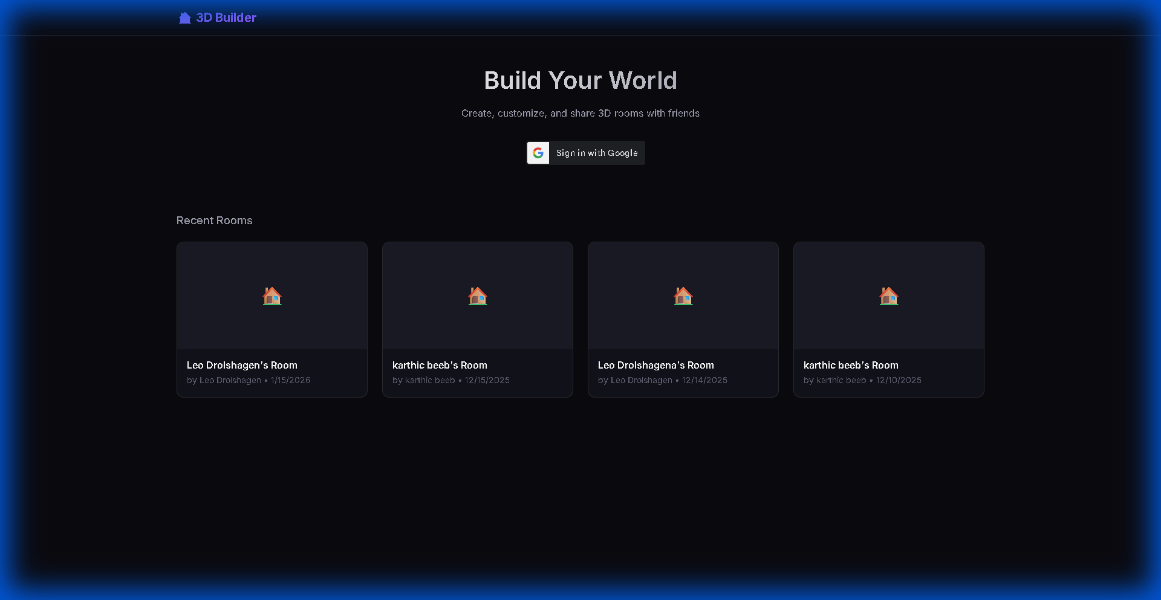Click the Recent Rooms section heading

click(x=214, y=221)
